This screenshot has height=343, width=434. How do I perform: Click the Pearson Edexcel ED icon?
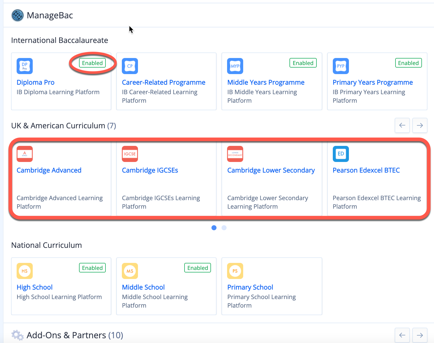(x=341, y=154)
